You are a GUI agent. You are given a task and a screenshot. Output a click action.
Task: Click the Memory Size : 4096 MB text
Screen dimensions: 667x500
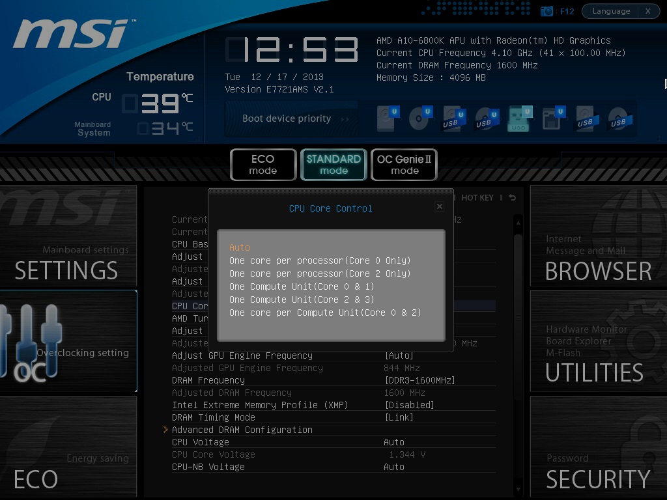(431, 77)
